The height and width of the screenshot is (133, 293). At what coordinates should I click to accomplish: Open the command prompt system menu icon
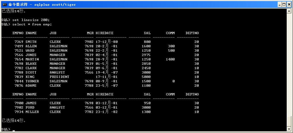point(4,4)
